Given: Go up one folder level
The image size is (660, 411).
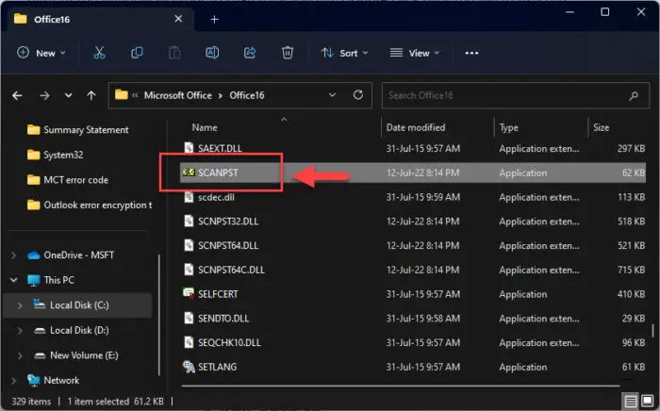Looking at the screenshot, I should click(91, 96).
